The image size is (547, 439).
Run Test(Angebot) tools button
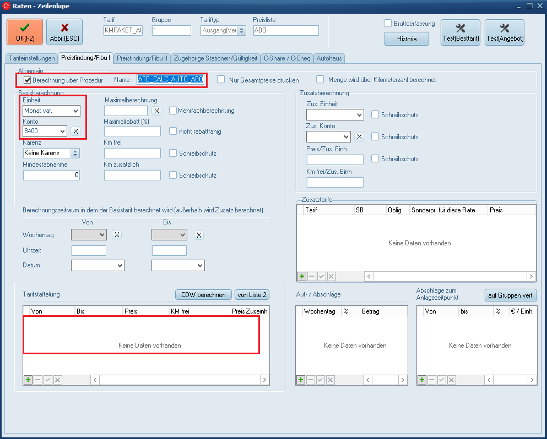coord(504,32)
